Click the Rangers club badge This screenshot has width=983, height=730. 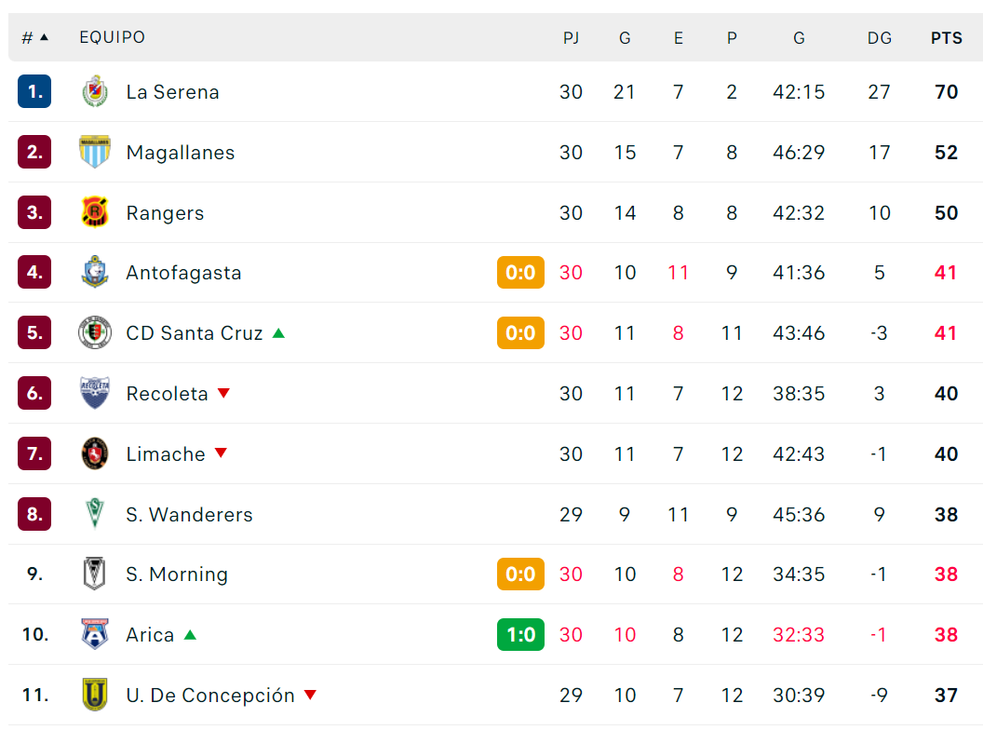95,212
